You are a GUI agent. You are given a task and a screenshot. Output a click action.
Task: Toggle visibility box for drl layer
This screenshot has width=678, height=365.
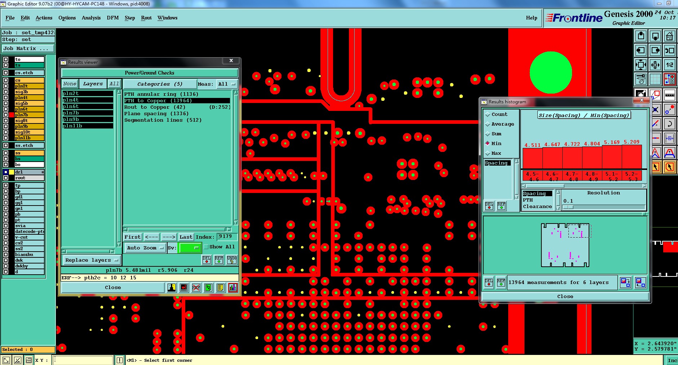[6, 172]
